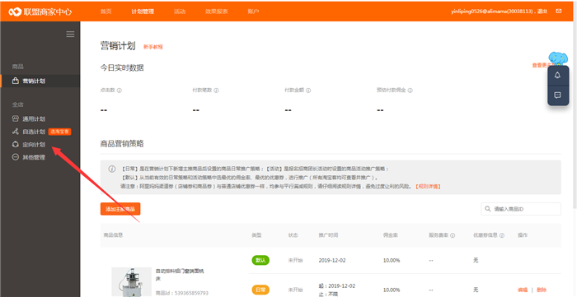Click the notification bell icon

click(x=557, y=75)
